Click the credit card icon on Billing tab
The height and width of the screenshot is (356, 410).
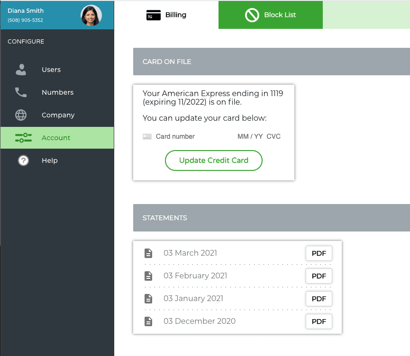point(153,15)
